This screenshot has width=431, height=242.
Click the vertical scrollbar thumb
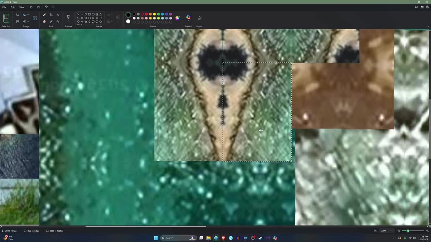coord(430,129)
